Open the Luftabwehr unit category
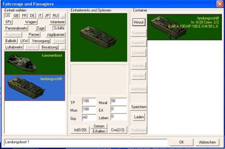Image resolution: width=225 pixels, height=149 pixels. point(14,47)
